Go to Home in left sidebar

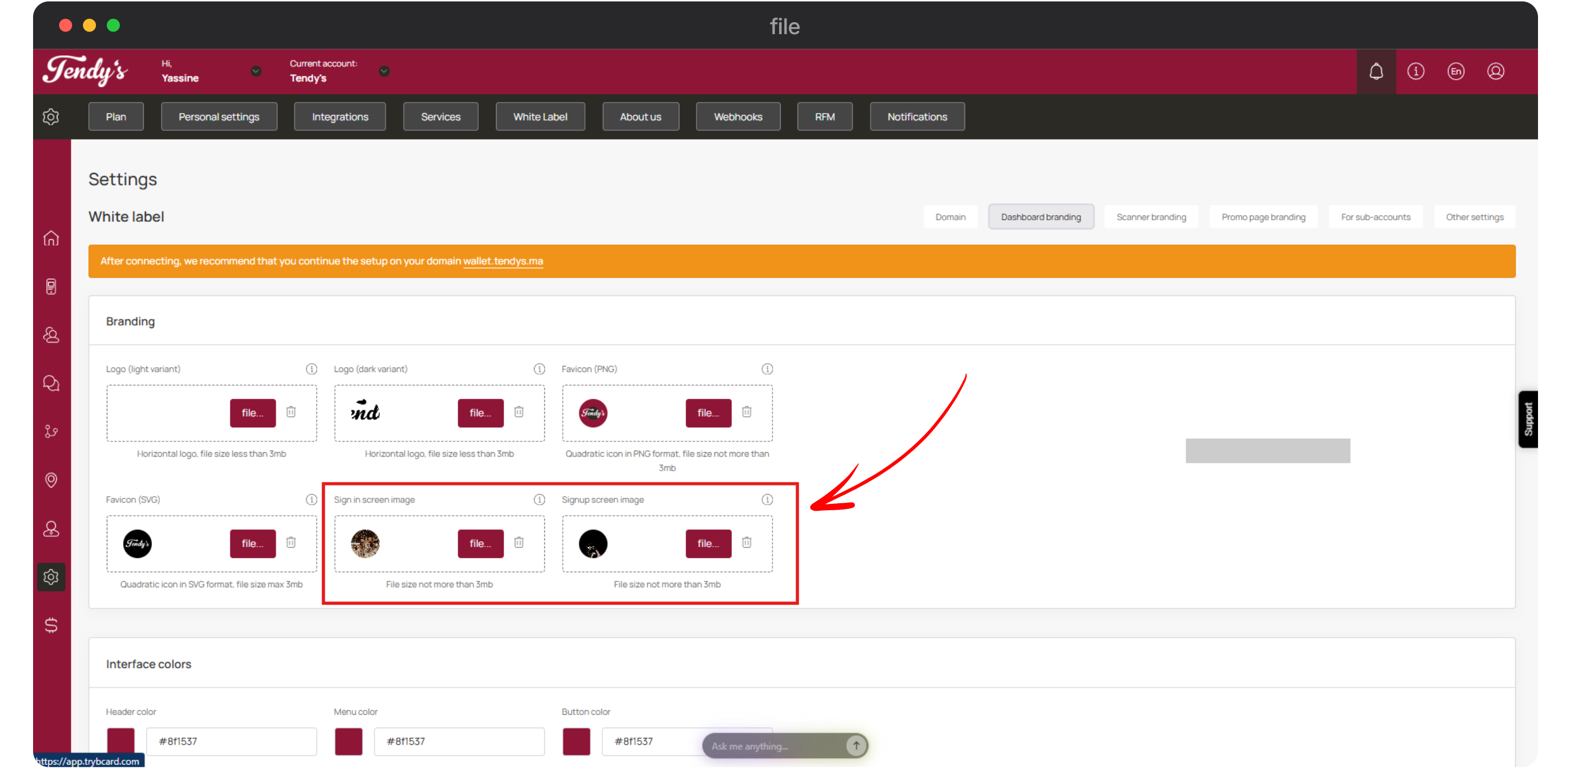tap(51, 238)
